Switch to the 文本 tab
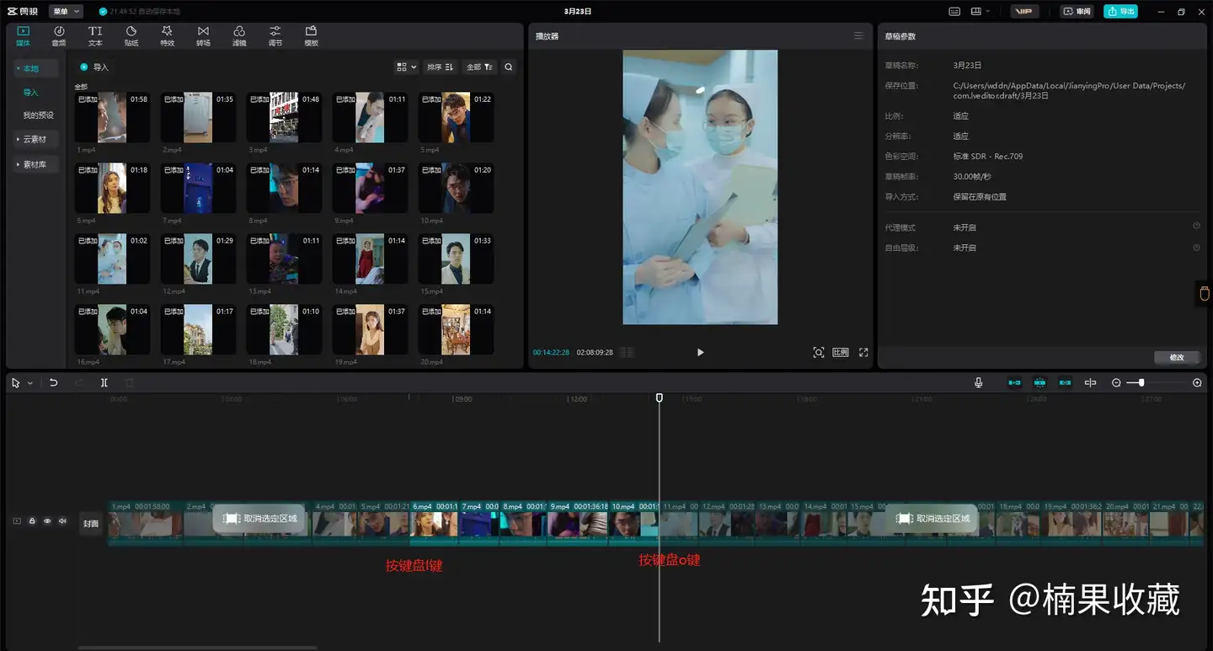This screenshot has height=651, width=1213. [95, 36]
